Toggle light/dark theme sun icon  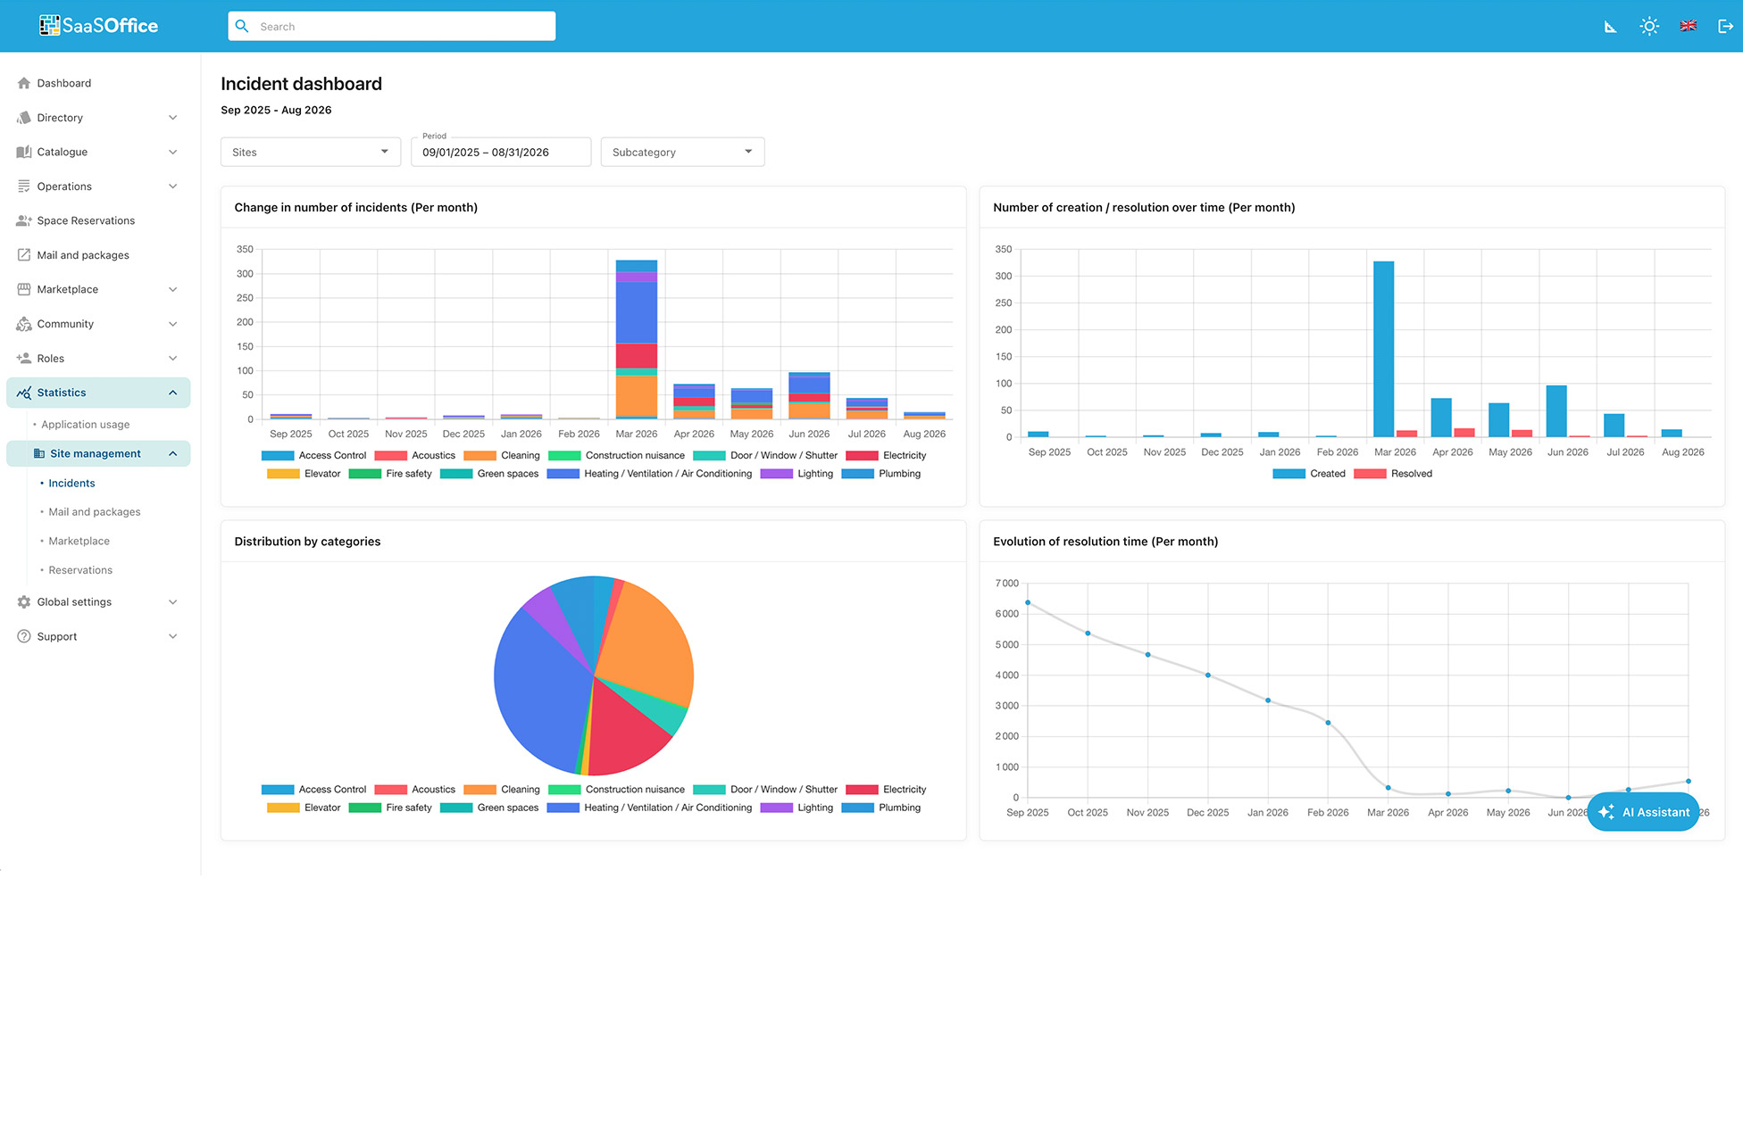pos(1649,26)
